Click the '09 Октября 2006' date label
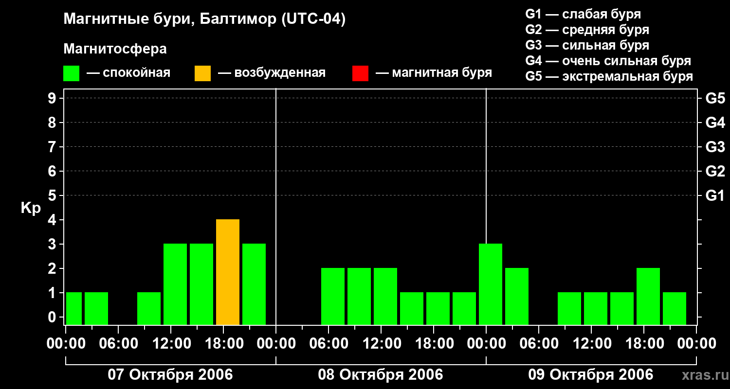730x389 pixels. pos(591,375)
